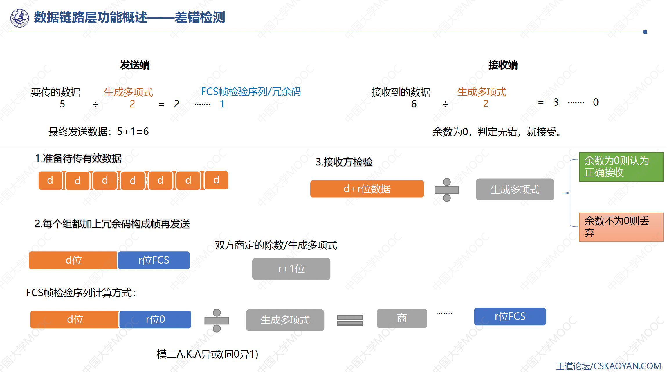Click the number 6 under 接收到的数据
Image resolution: width=667 pixels, height=372 pixels.
pos(414,104)
